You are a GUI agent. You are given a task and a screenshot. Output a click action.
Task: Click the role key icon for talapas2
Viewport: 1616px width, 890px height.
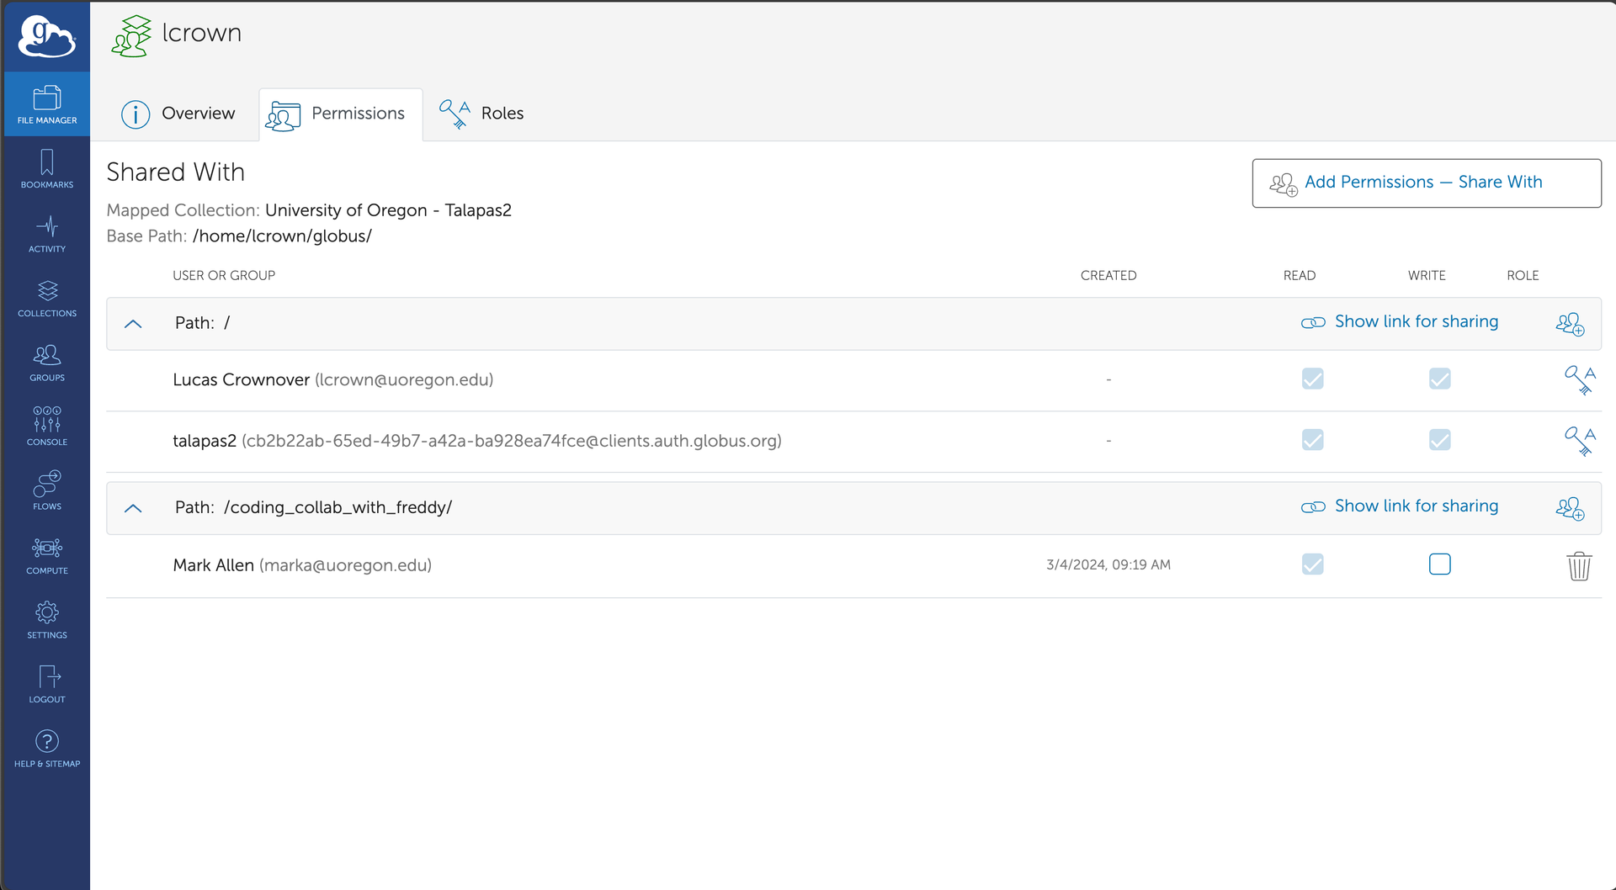[x=1580, y=441]
